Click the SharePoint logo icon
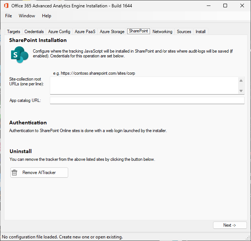 coord(20,55)
